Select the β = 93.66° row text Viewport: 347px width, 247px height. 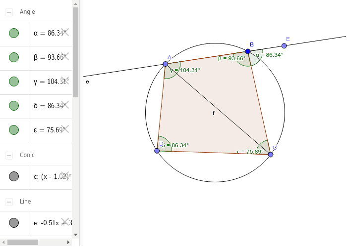50,57
